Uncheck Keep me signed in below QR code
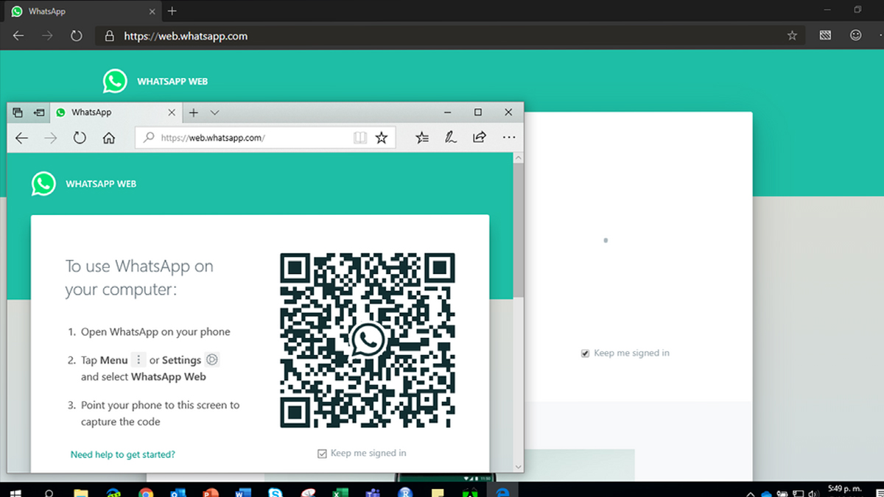Viewport: 884px width, 497px height. pos(322,454)
